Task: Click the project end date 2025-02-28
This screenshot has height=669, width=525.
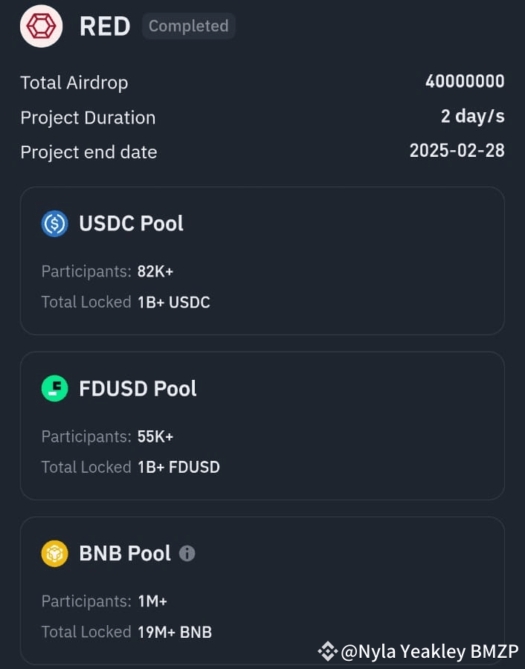Action: pyautogui.click(x=457, y=151)
